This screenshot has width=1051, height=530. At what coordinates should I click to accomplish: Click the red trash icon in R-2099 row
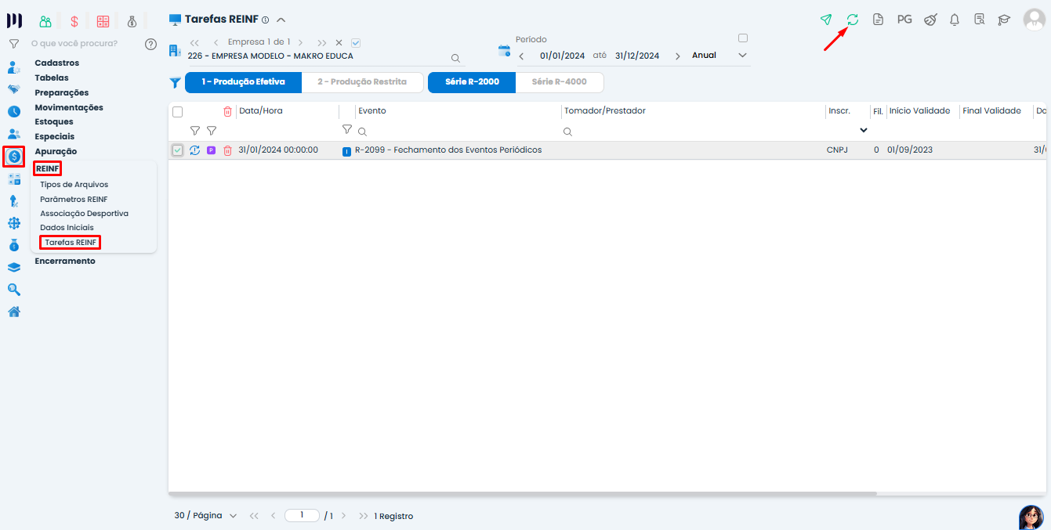[x=227, y=150]
